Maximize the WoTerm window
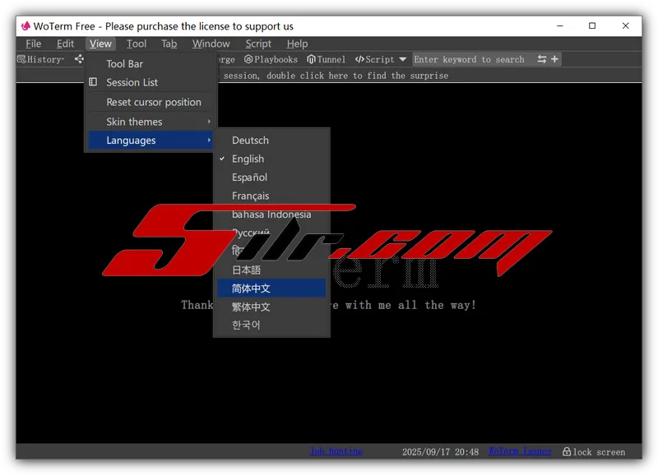The height and width of the screenshot is (475, 658). [x=592, y=26]
